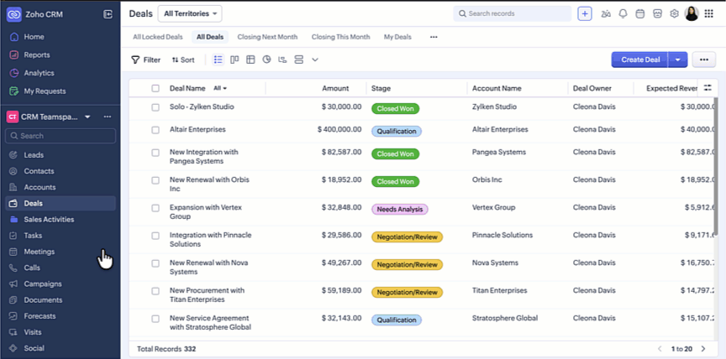The width and height of the screenshot is (726, 359).
Task: Switch to the list view icon
Action: coord(218,60)
